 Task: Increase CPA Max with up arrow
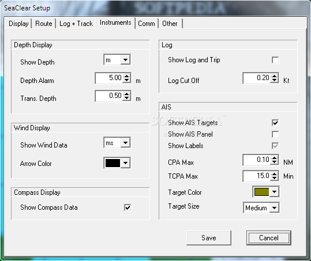(274, 157)
